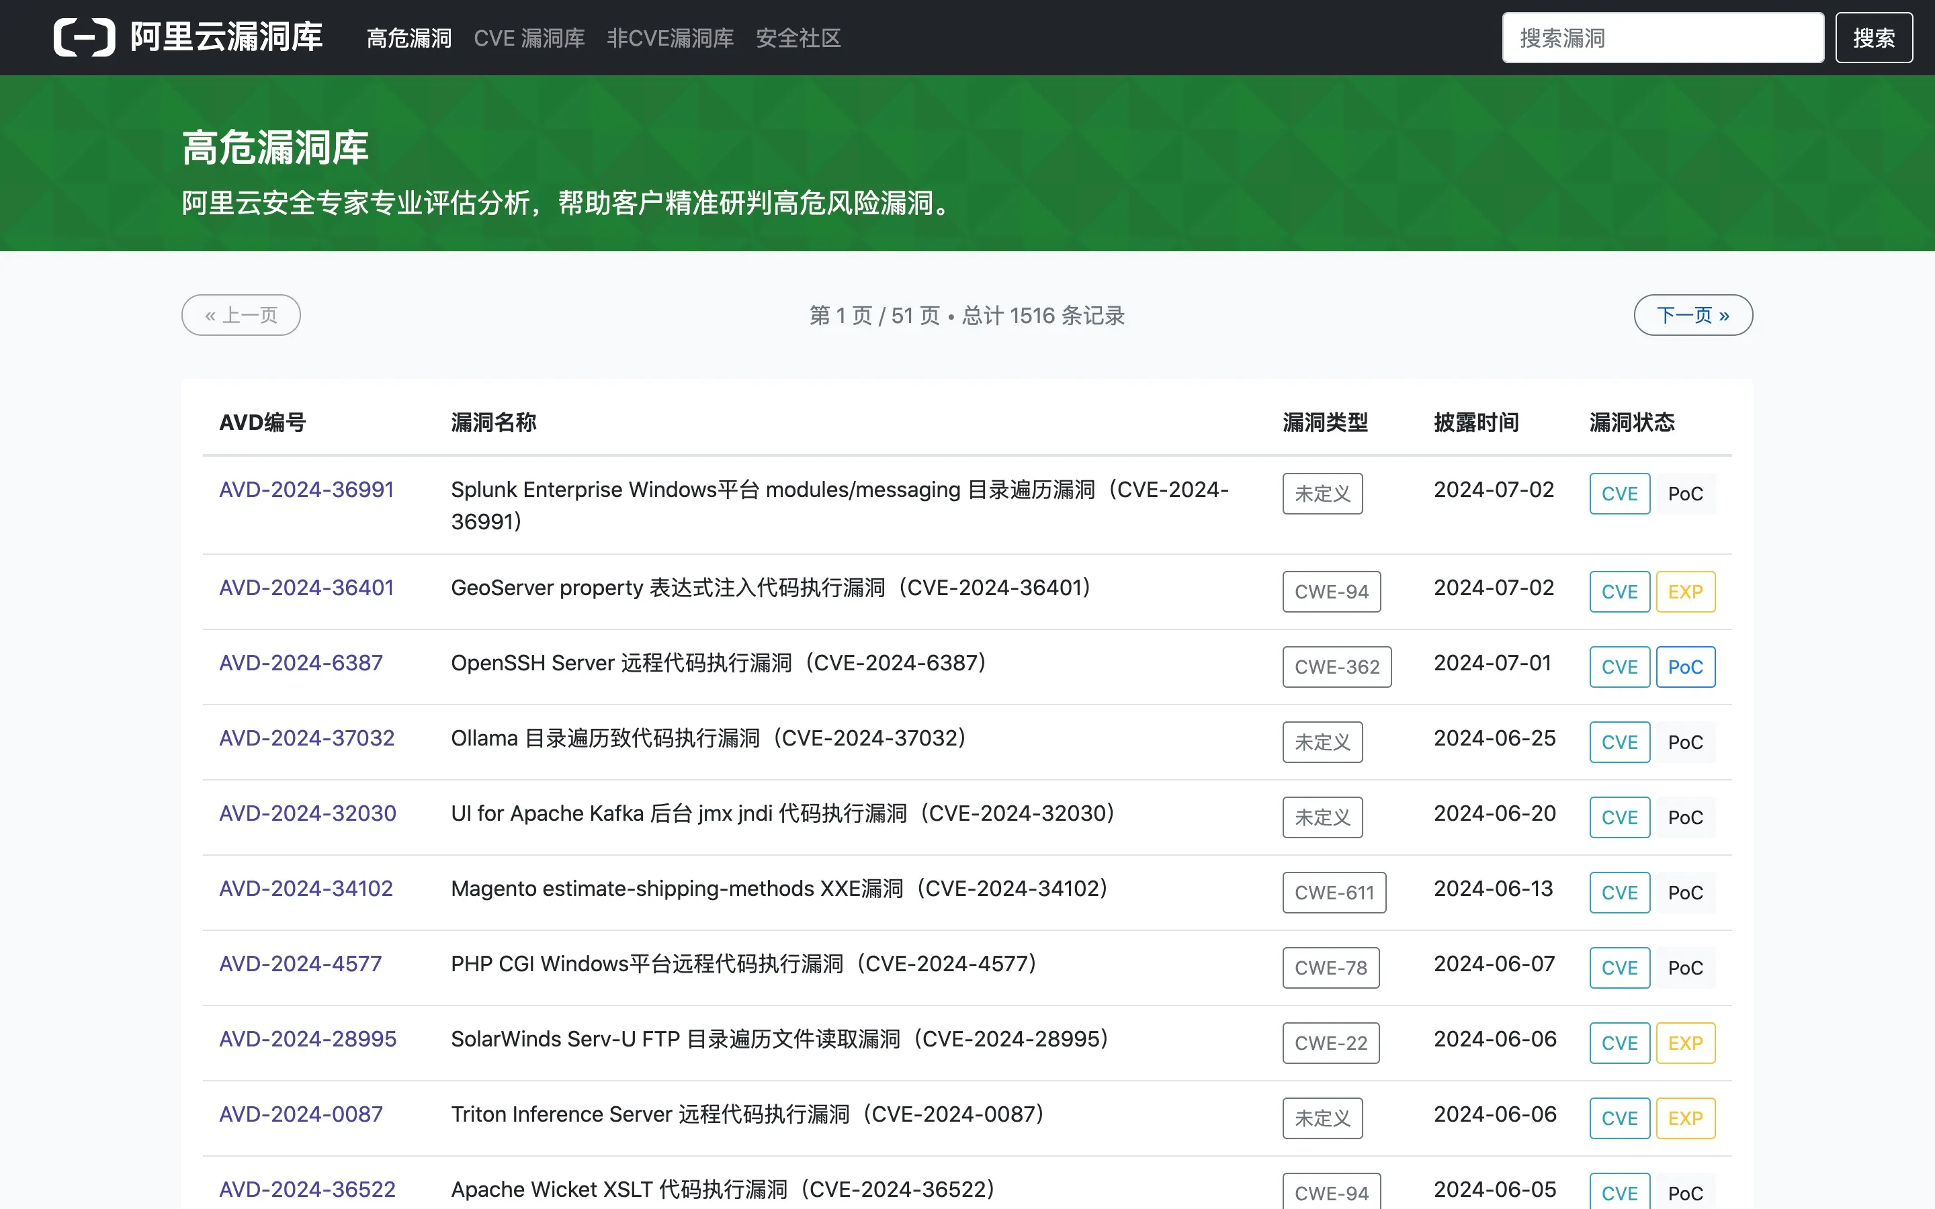Screen dimensions: 1935x1209
Task: Open AVD-2024-36522 link
Action: [x=307, y=1189]
